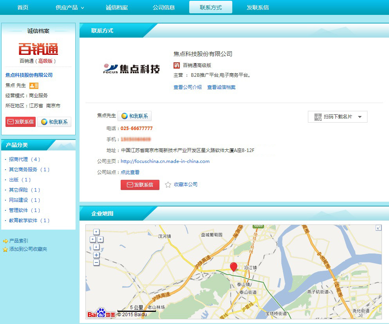The width and height of the screenshot is (389, 324).
Task: Click 和我联系 button next to 焦点先生
Action: 134,116
